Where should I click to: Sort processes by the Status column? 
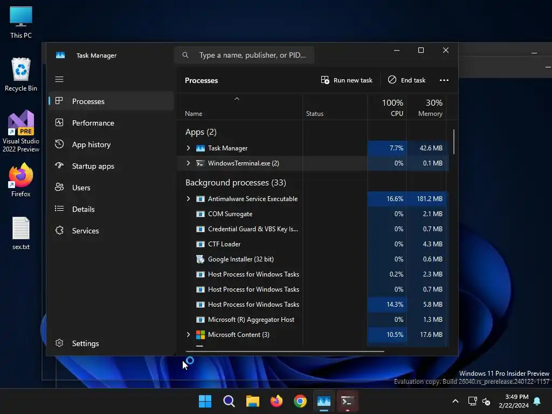[335, 107]
